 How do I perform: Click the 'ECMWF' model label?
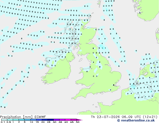pyautogui.click(x=40, y=117)
